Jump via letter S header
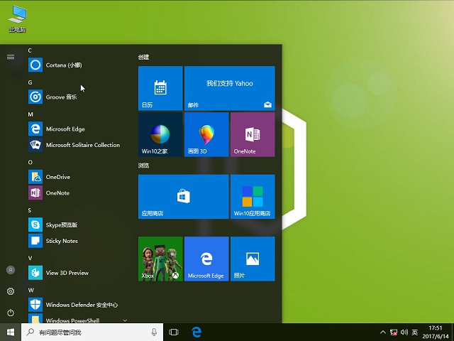Image resolution: width=454 pixels, height=341 pixels. pos(30,210)
